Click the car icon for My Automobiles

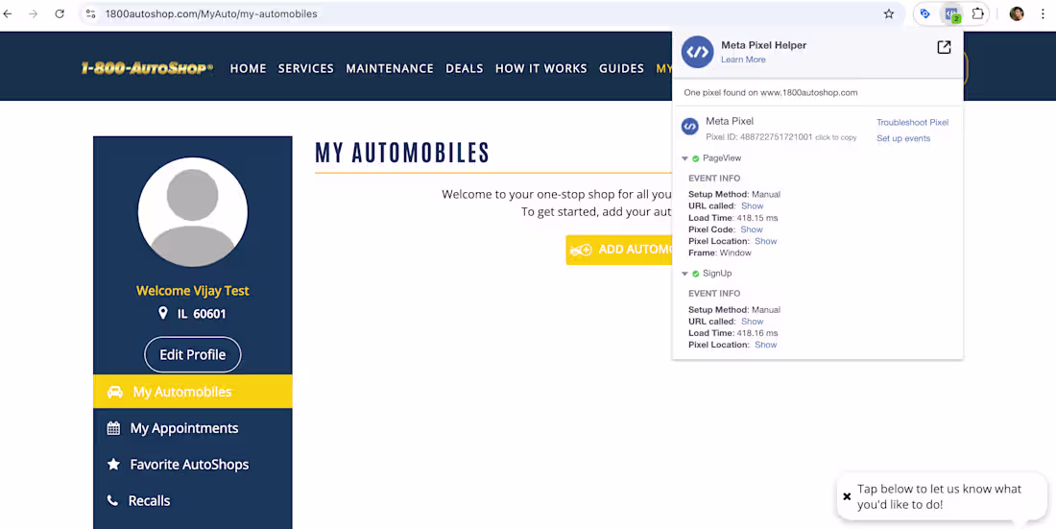click(x=115, y=392)
